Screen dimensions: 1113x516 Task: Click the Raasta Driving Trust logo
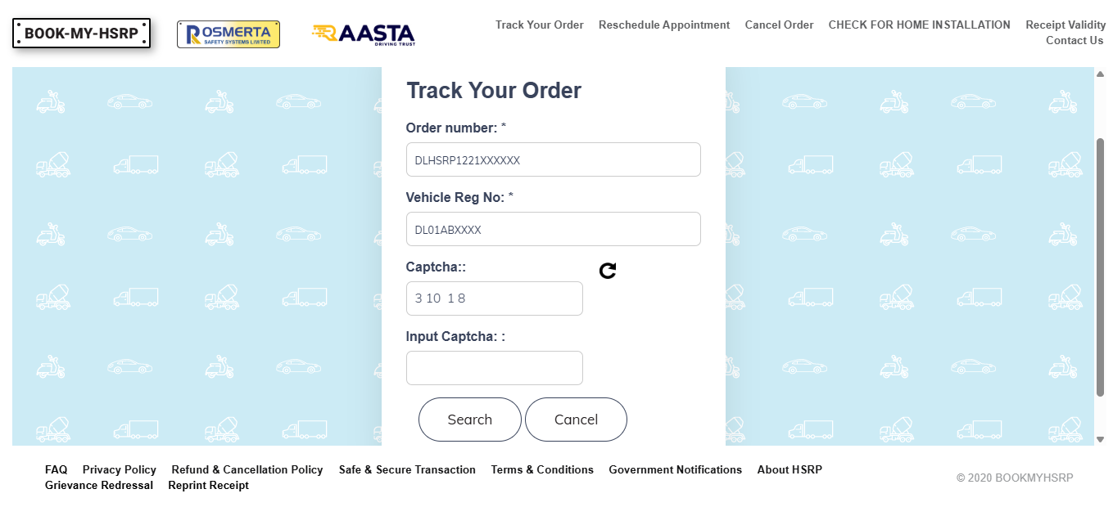363,34
